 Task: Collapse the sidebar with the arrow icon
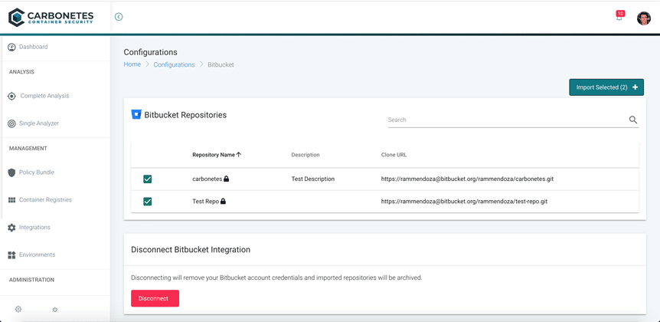[119, 17]
